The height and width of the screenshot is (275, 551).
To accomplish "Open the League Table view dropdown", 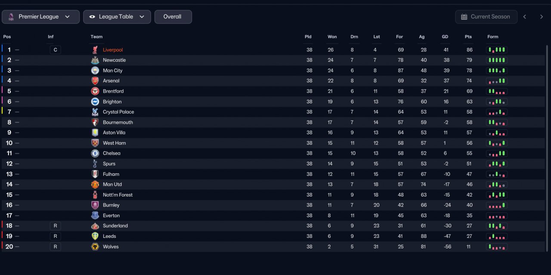I will click(117, 17).
